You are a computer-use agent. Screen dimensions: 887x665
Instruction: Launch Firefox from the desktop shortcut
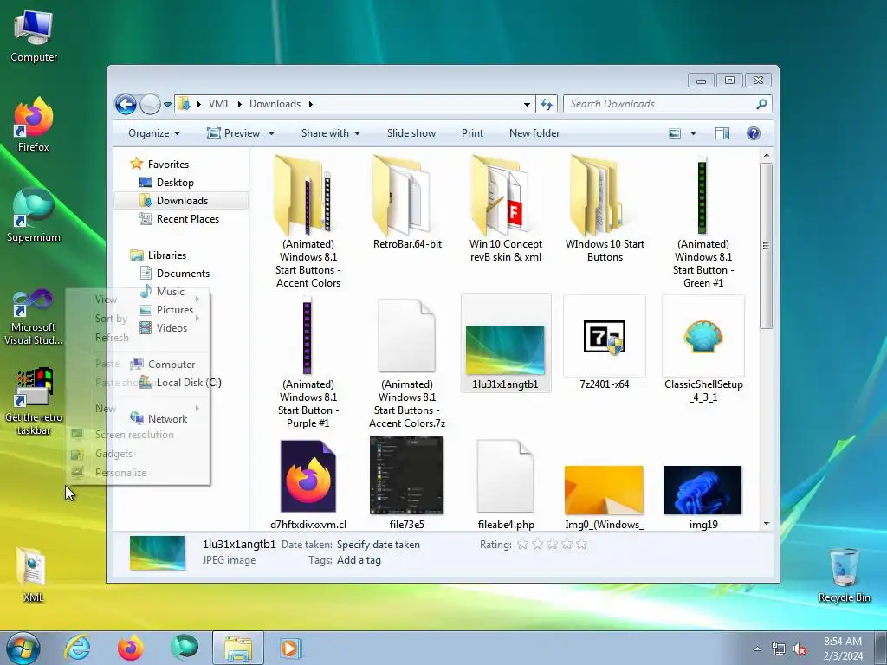pyautogui.click(x=34, y=125)
